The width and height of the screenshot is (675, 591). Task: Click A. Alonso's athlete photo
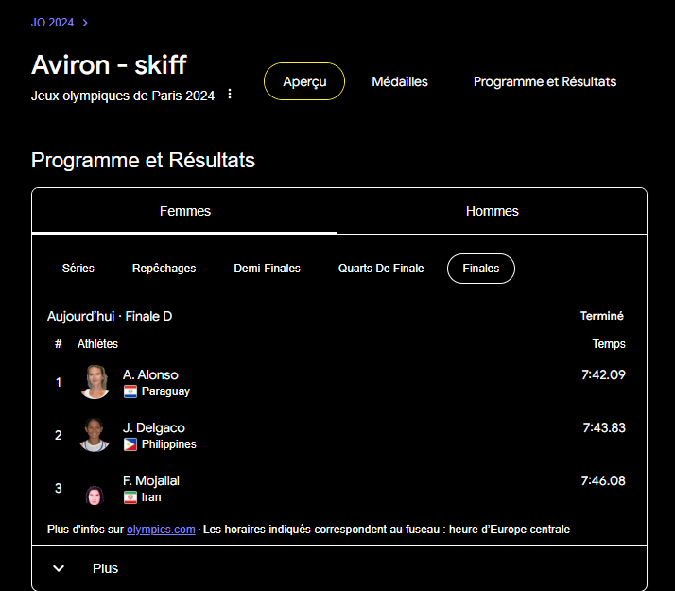pyautogui.click(x=95, y=382)
